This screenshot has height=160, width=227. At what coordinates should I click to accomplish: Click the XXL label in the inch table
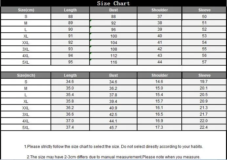point(26,108)
